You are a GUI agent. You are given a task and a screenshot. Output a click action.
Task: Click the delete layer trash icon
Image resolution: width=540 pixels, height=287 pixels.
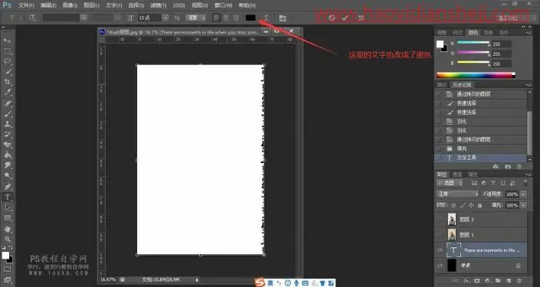519,281
